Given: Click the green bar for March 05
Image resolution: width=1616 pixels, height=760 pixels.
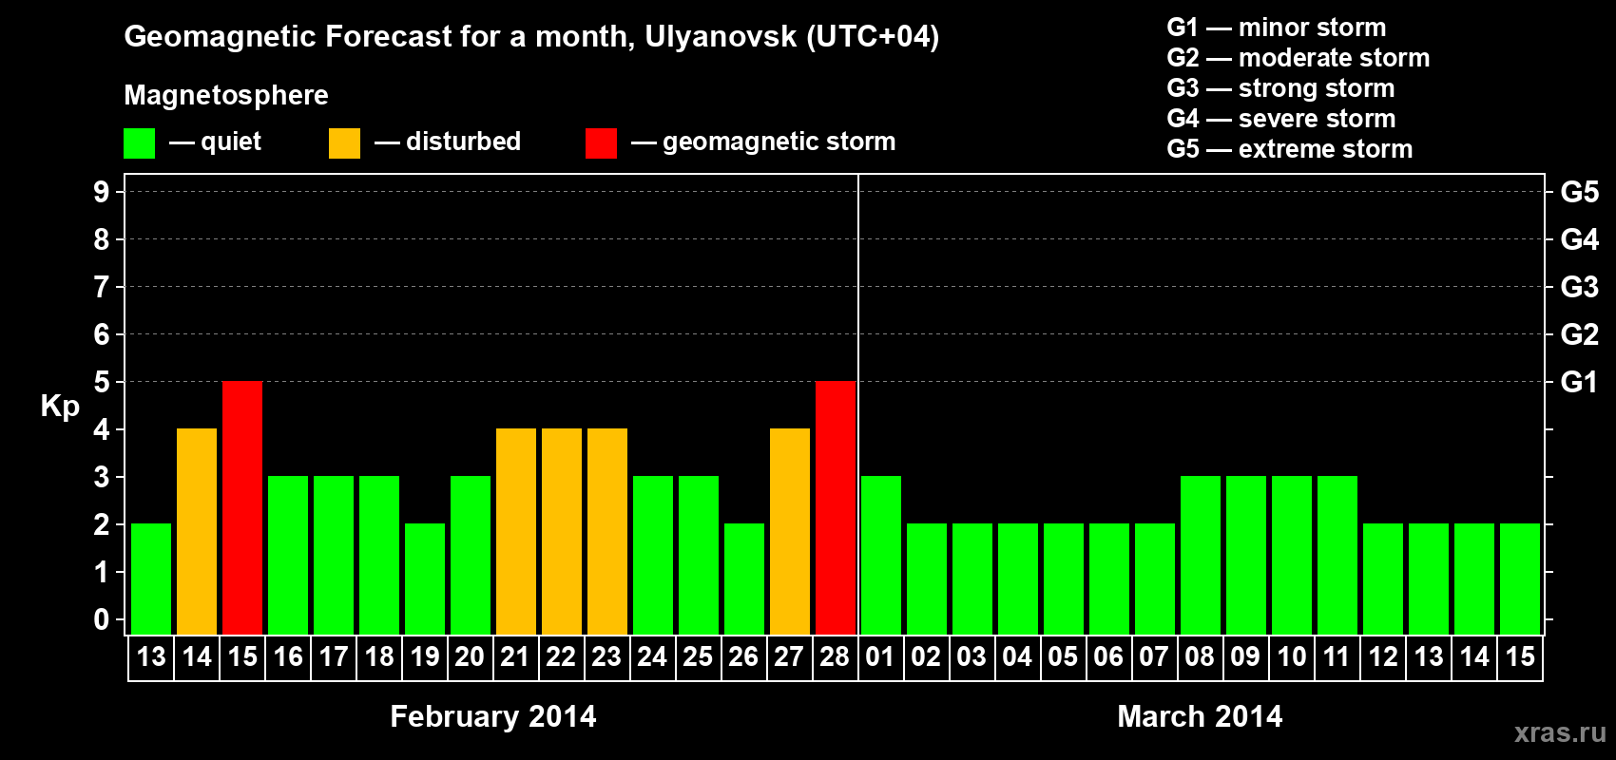Looking at the screenshot, I should pyautogui.click(x=1064, y=579).
